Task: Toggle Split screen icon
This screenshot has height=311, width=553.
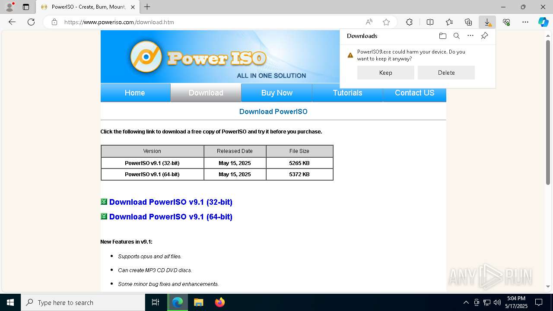Action: coord(430,22)
